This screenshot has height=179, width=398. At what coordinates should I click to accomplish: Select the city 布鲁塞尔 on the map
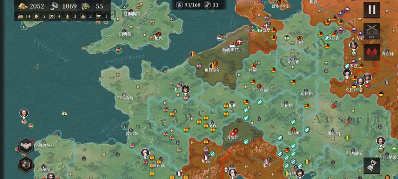(213, 70)
